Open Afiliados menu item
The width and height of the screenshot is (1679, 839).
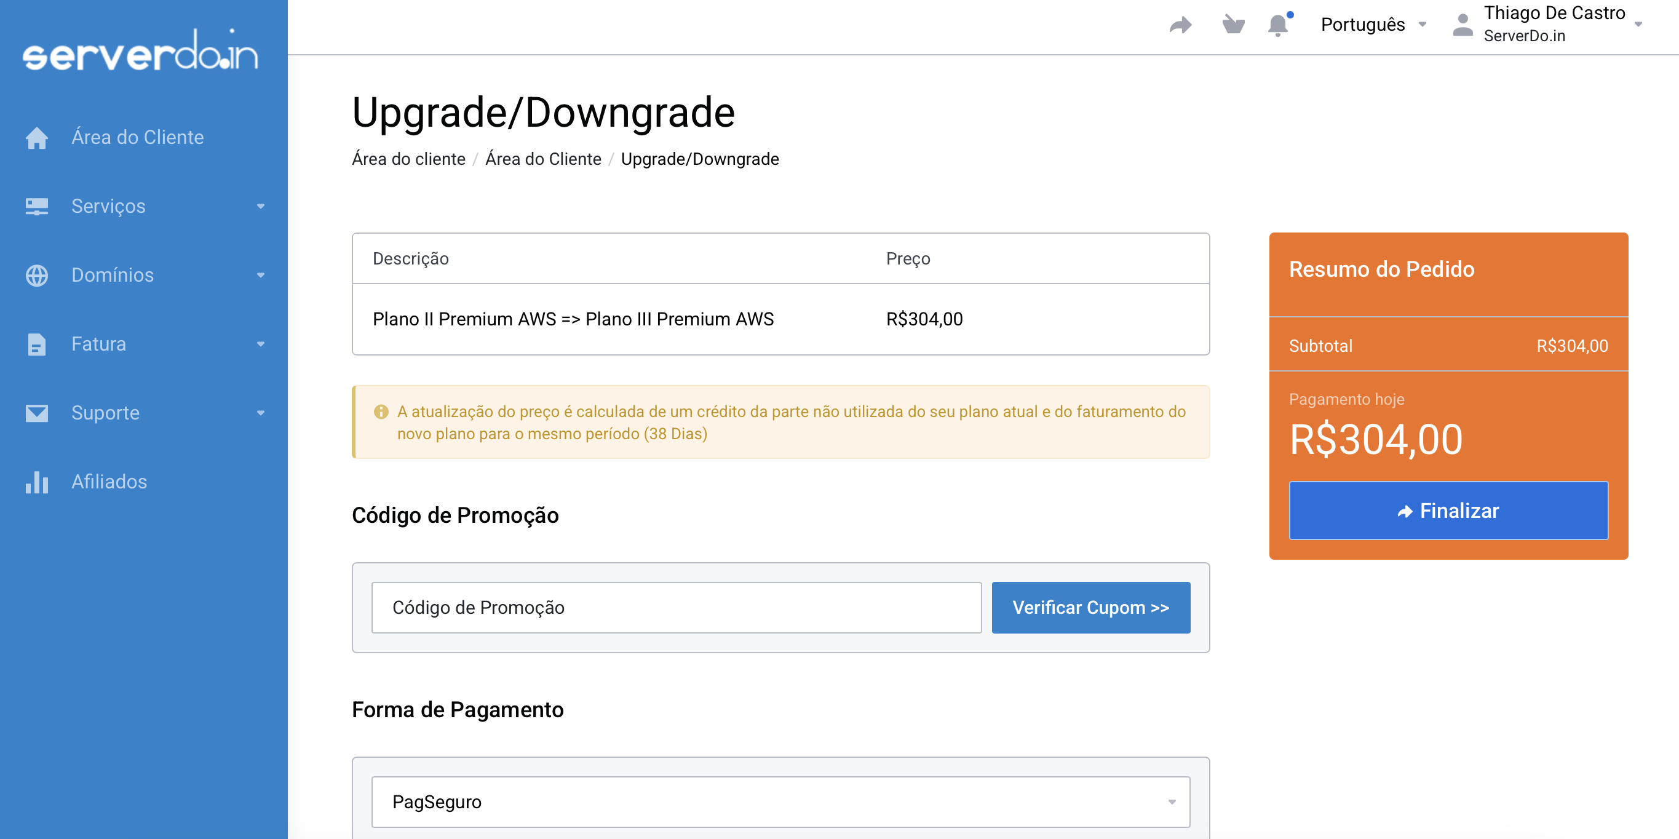point(109,482)
